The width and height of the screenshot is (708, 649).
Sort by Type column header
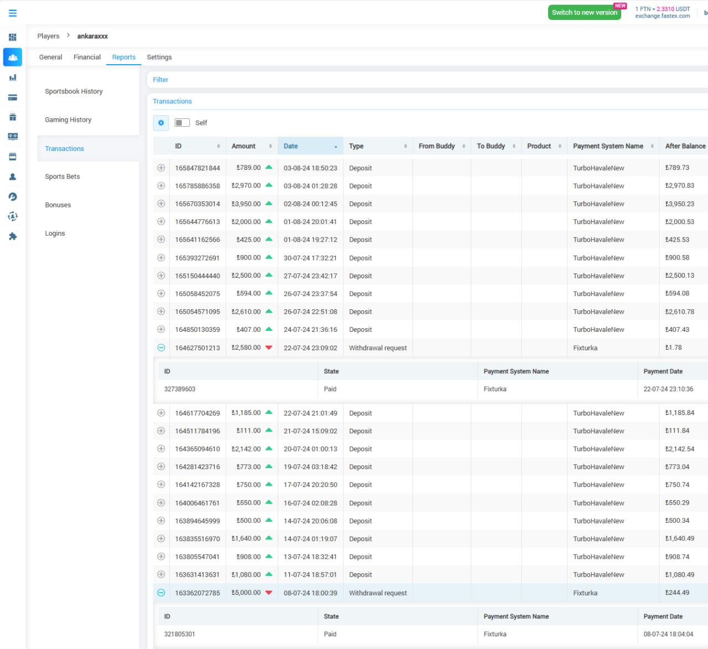tap(378, 146)
